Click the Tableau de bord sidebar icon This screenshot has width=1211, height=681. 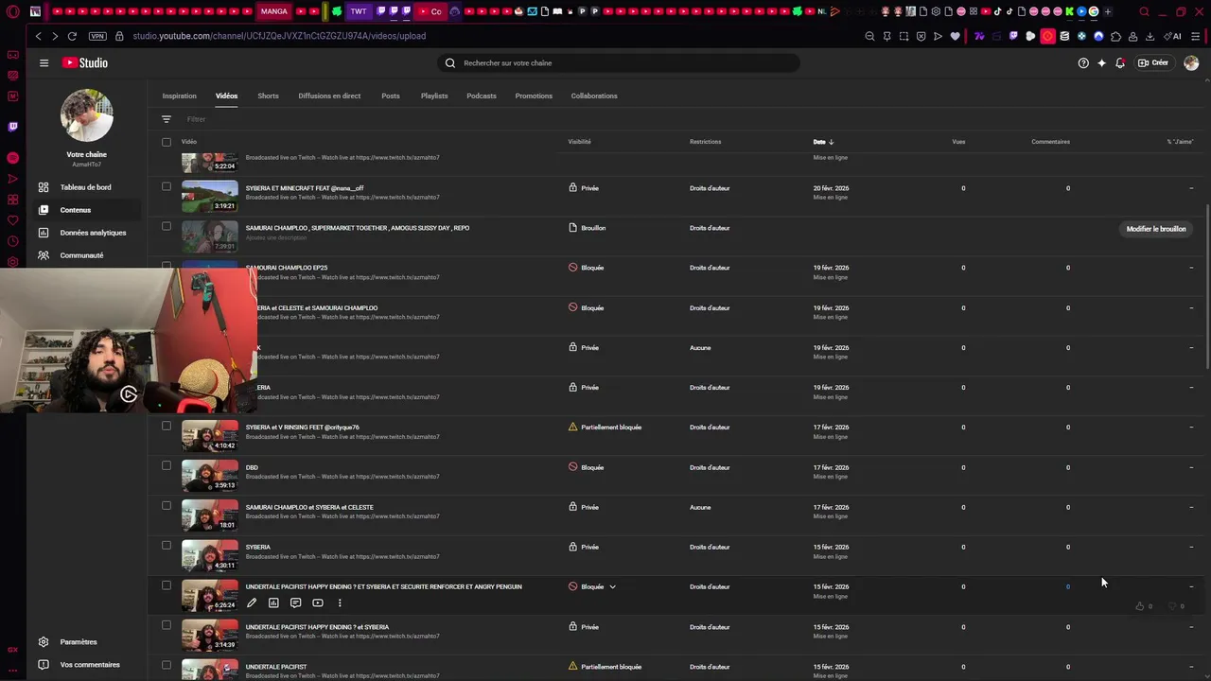[x=44, y=187]
